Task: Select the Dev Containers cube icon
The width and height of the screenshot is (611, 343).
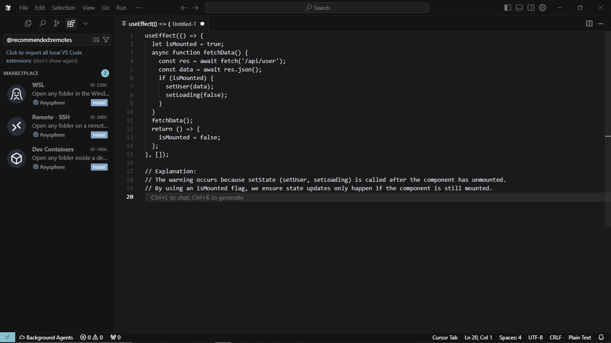Action: [17, 159]
